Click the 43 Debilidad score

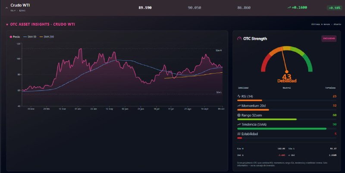pyautogui.click(x=287, y=79)
